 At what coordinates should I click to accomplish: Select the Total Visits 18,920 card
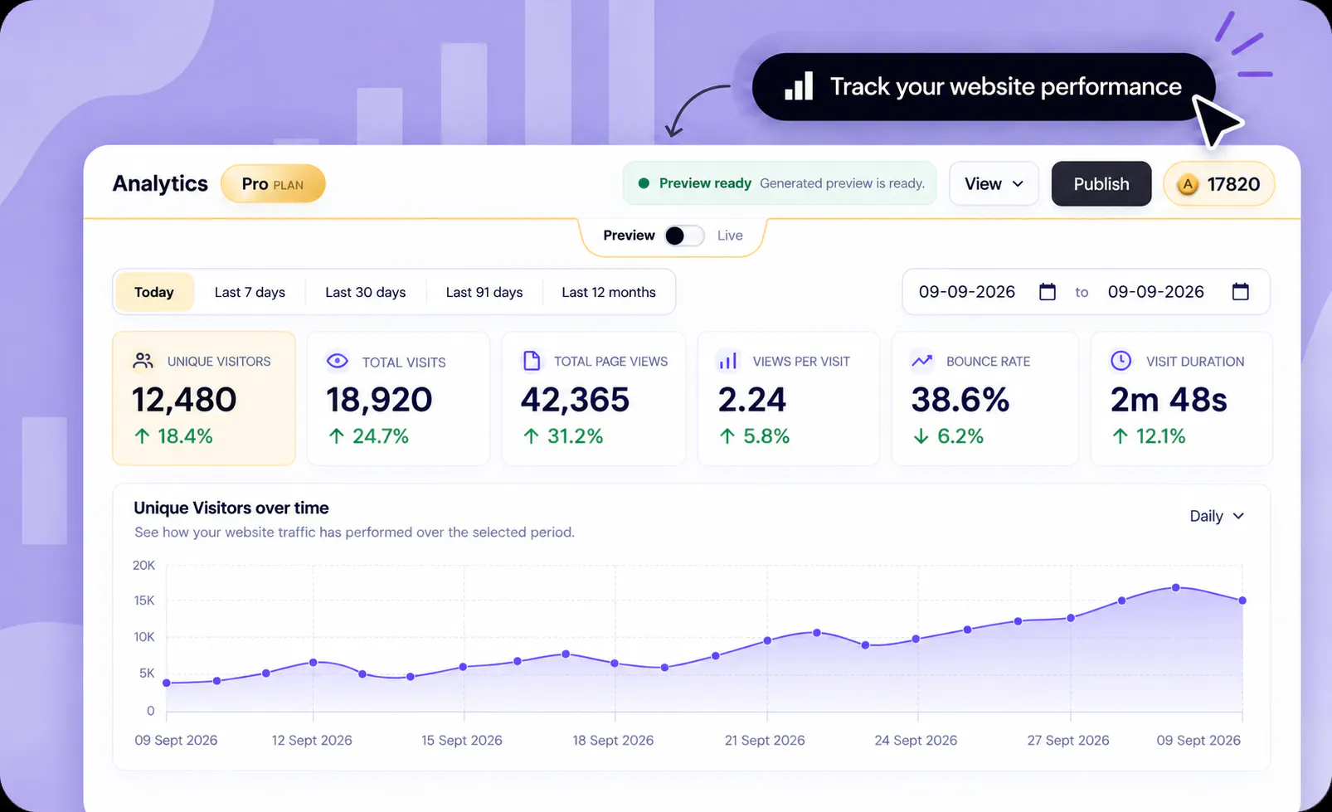[x=398, y=399]
